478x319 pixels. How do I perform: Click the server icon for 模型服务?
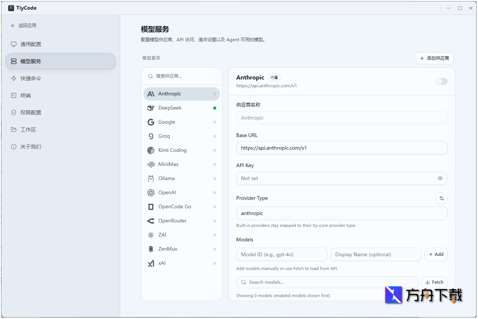coord(14,61)
